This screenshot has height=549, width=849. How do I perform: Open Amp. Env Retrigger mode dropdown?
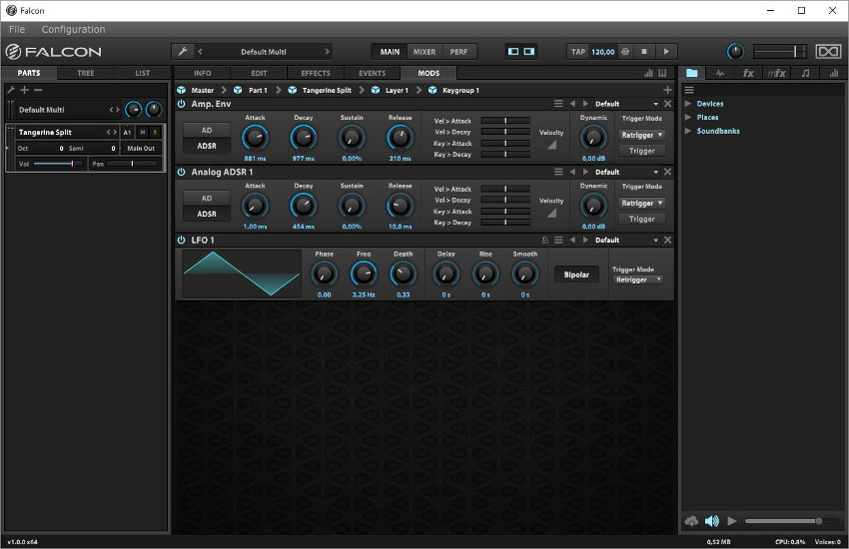click(641, 135)
